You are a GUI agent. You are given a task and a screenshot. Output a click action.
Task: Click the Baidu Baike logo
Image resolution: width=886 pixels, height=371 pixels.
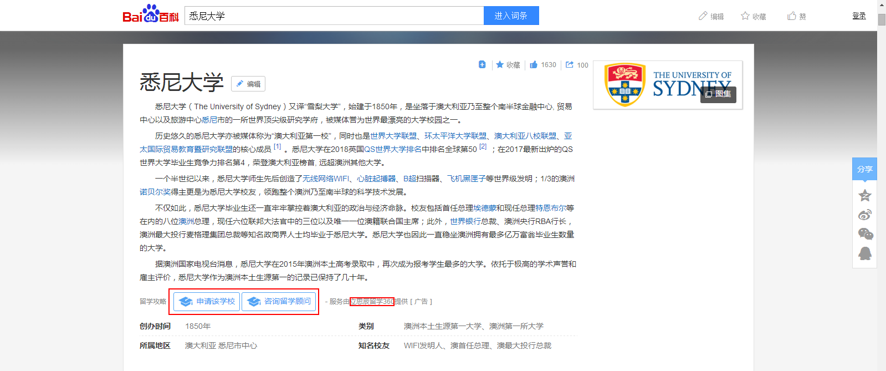pyautogui.click(x=151, y=14)
